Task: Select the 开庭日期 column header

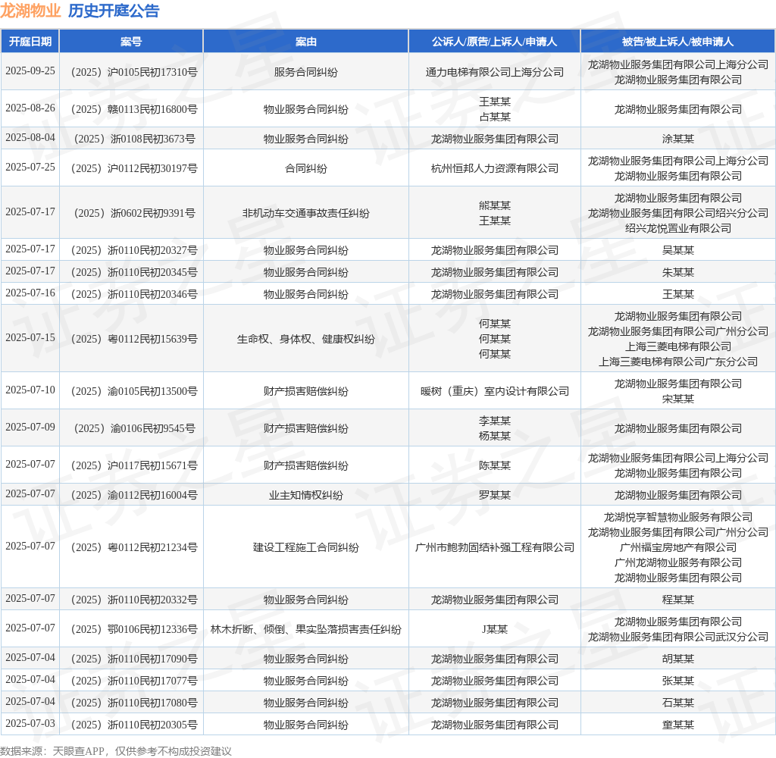Action: [x=30, y=42]
